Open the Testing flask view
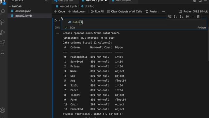The height and width of the screenshot is (118, 209). (2, 53)
